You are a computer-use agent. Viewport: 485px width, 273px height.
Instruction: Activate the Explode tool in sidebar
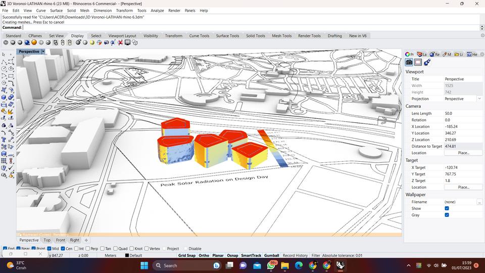pos(11,111)
